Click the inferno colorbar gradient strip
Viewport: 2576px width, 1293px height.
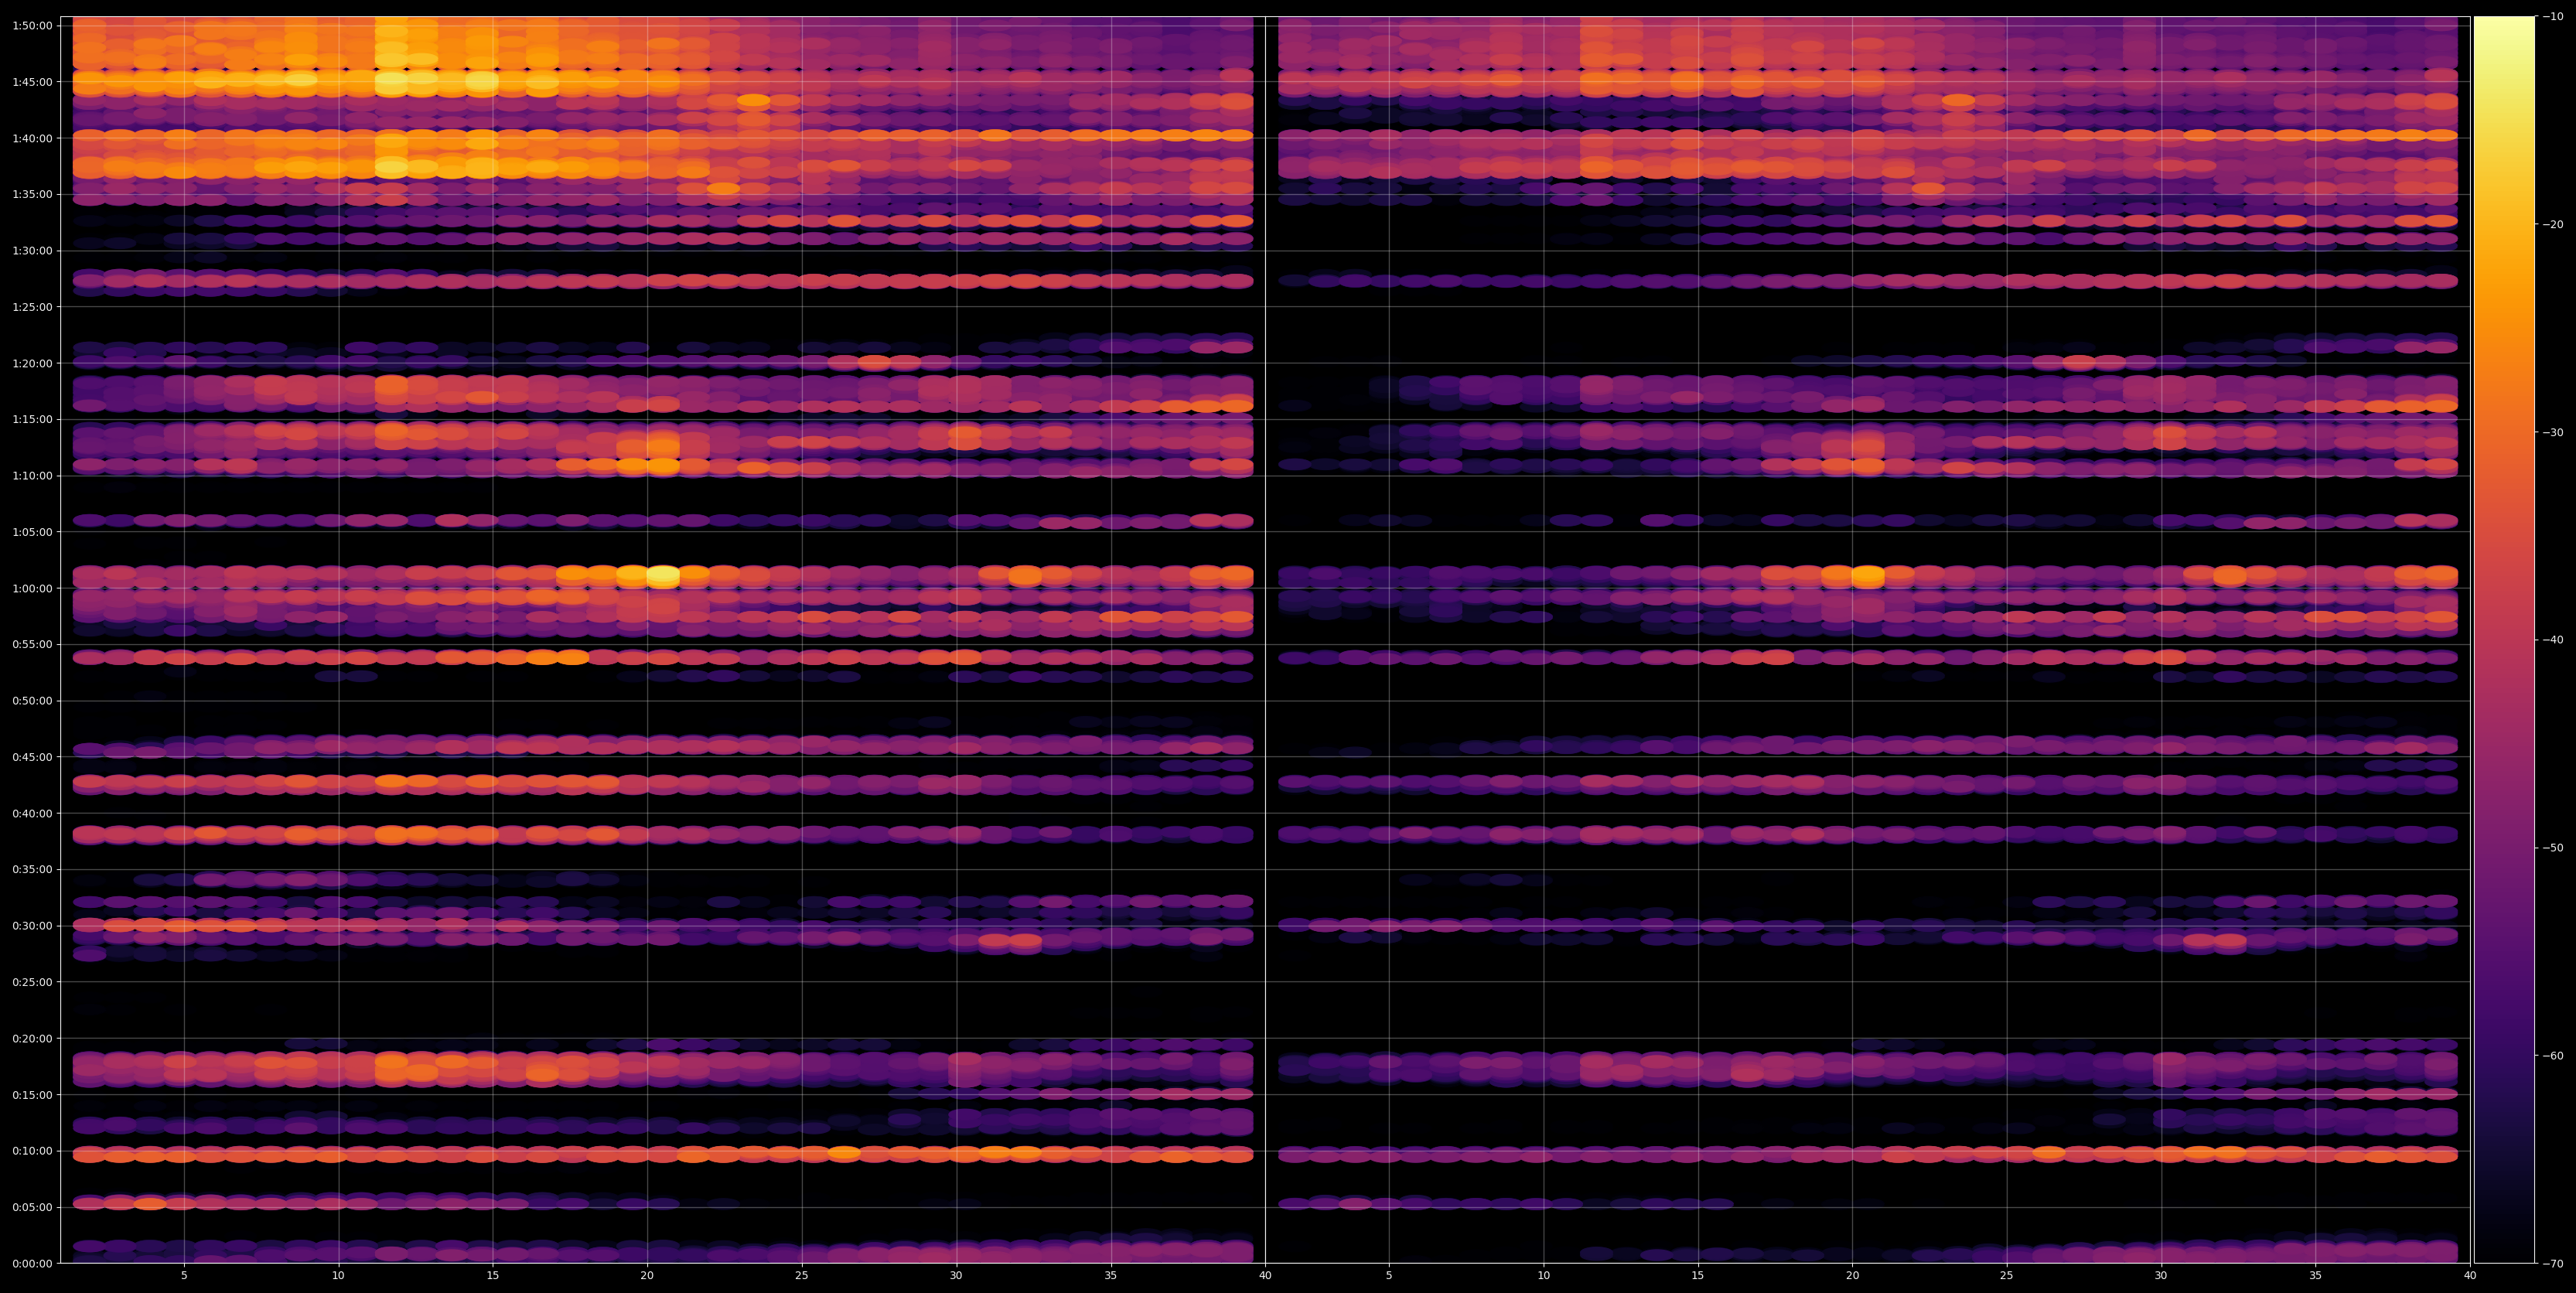click(2504, 640)
